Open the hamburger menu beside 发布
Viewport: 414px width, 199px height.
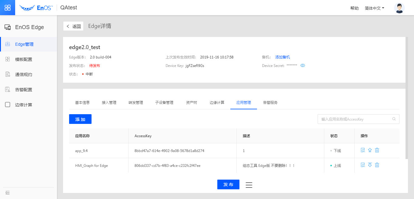pyautogui.click(x=249, y=185)
